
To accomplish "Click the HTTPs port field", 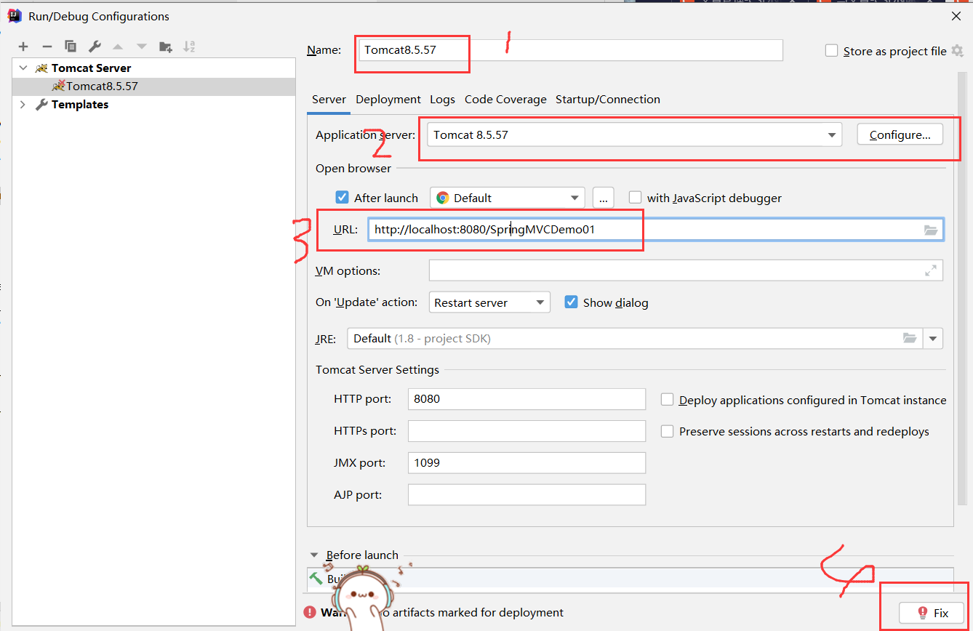I will click(x=526, y=431).
